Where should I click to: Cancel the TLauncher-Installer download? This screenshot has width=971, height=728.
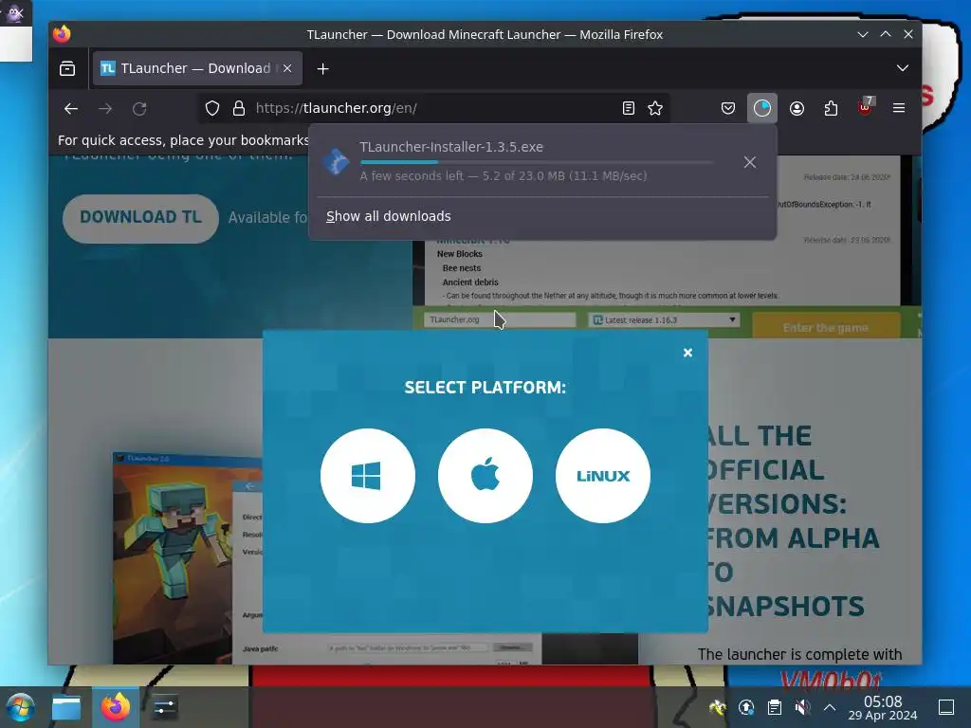pyautogui.click(x=749, y=162)
